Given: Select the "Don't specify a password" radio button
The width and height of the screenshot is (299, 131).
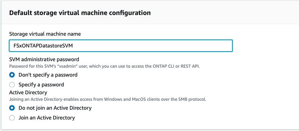Looking at the screenshot, I should (12, 75).
